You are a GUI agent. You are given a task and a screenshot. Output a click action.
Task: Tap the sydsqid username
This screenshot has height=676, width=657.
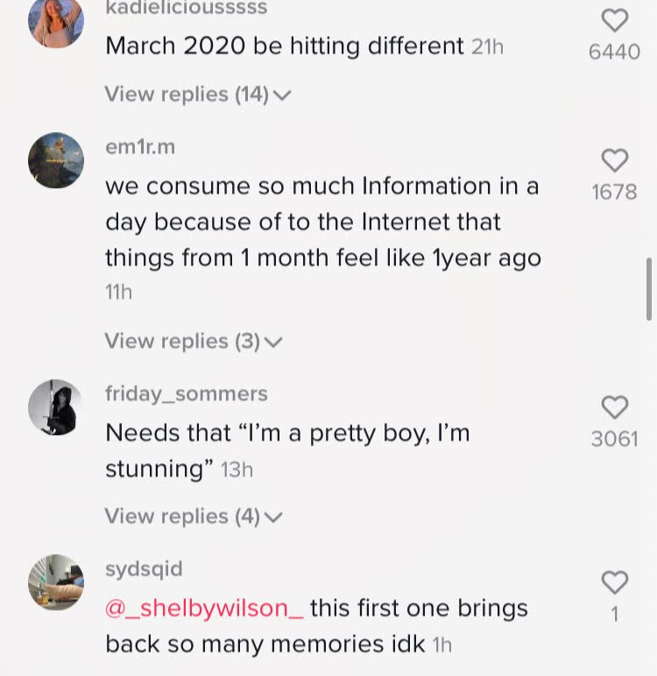pyautogui.click(x=144, y=569)
